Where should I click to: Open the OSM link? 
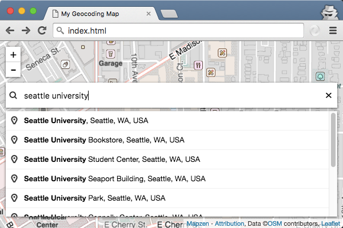pos(275,223)
